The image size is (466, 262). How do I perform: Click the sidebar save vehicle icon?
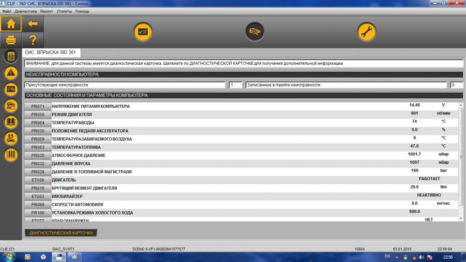(11, 138)
